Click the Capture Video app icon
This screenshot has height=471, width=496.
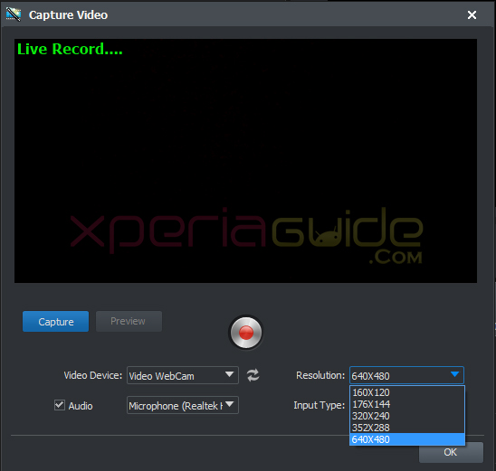tap(14, 14)
